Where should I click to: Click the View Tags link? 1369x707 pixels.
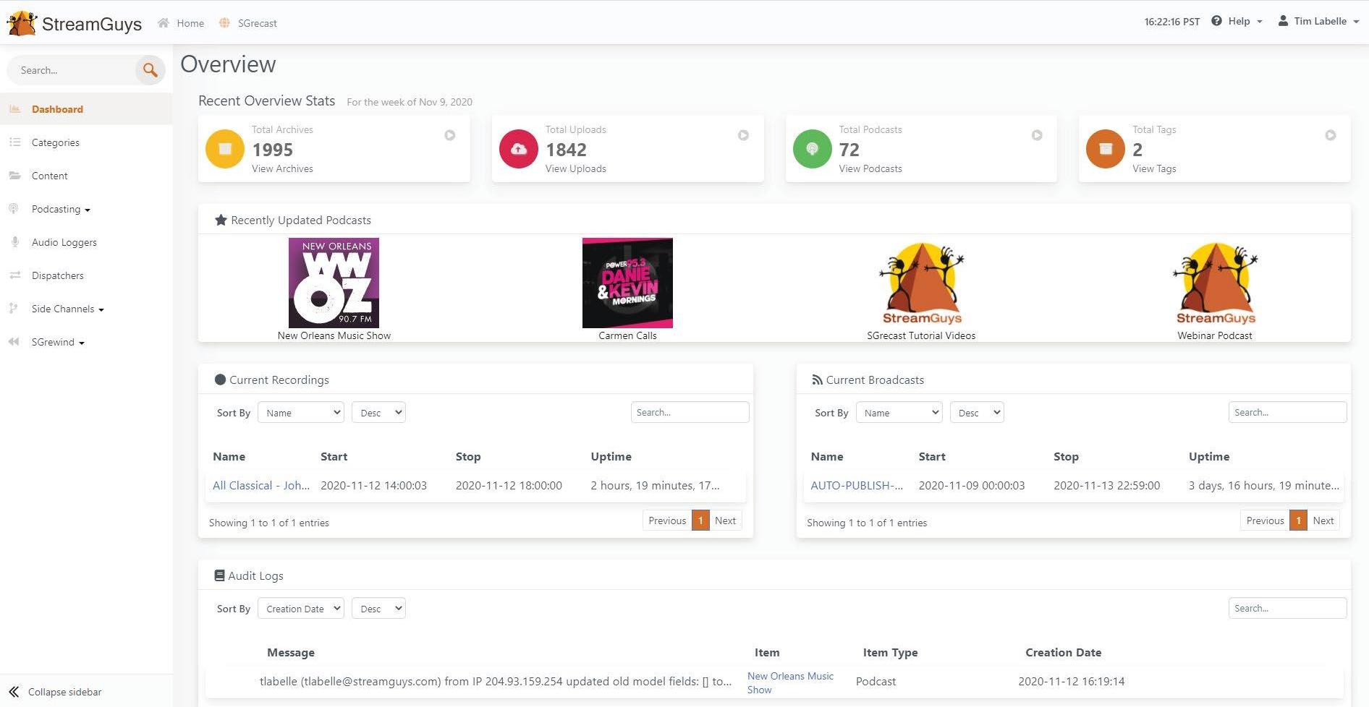tap(1154, 168)
